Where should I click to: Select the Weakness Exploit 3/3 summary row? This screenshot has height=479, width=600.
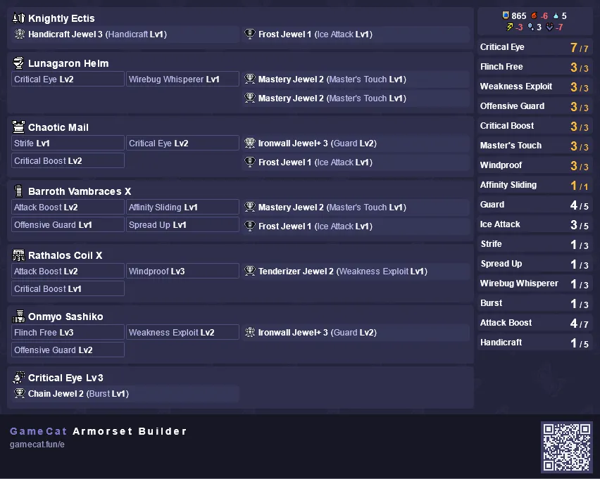click(535, 87)
